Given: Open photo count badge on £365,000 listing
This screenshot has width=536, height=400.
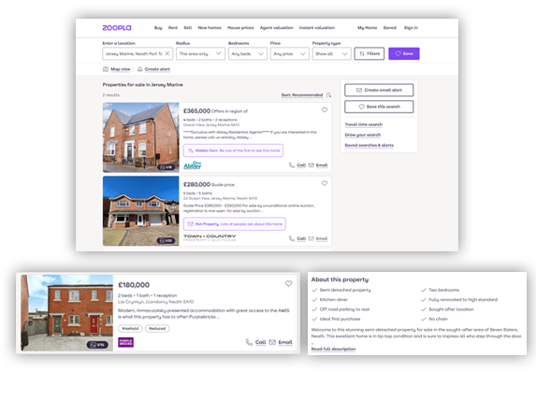Looking at the screenshot, I should pos(167,167).
